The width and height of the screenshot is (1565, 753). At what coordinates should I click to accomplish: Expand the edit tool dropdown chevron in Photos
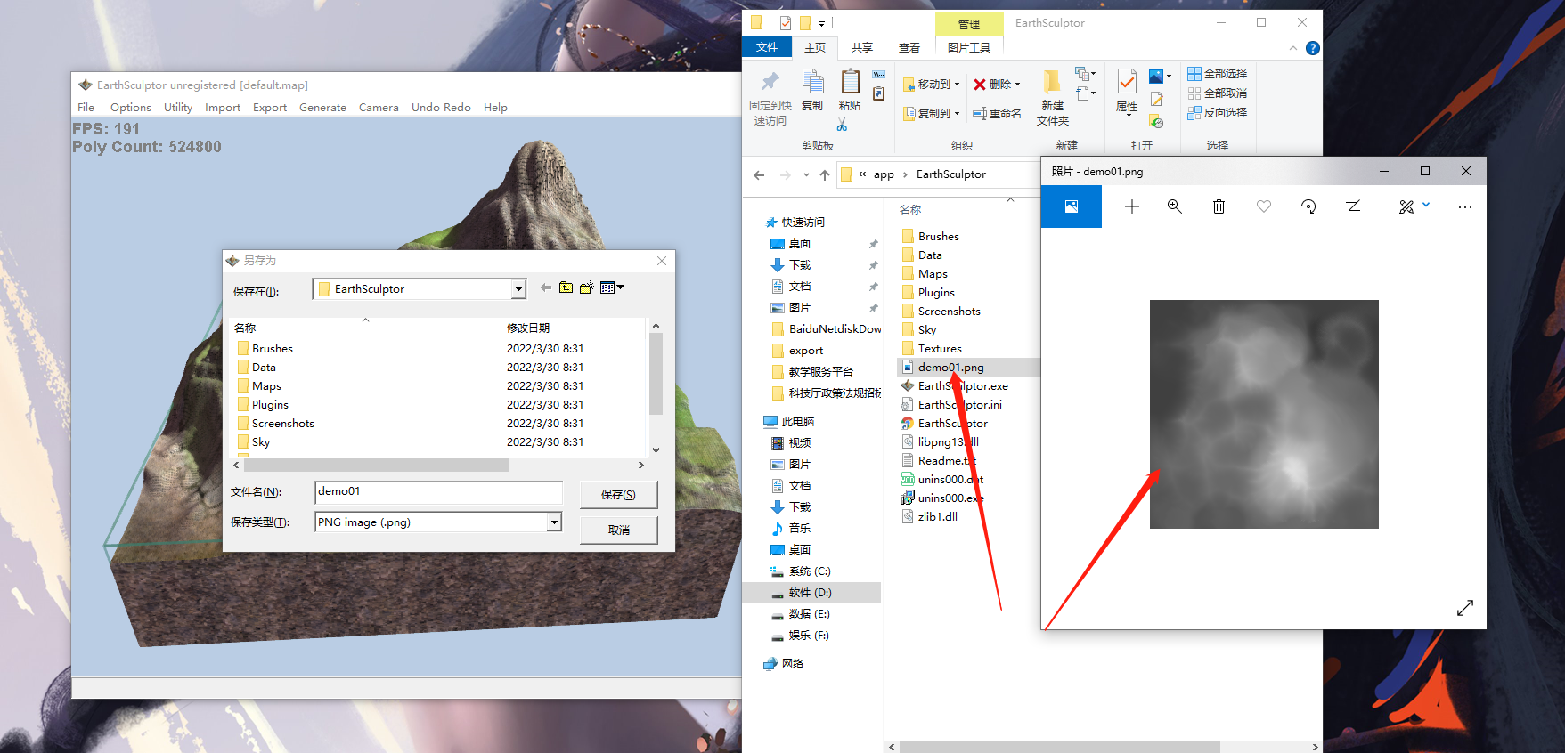(x=1426, y=205)
